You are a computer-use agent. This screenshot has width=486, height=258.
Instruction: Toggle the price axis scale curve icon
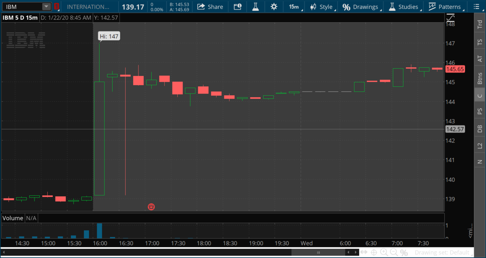tap(450, 17)
